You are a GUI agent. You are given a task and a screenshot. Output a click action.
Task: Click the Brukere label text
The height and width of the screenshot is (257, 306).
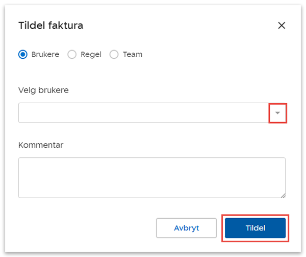click(45, 54)
